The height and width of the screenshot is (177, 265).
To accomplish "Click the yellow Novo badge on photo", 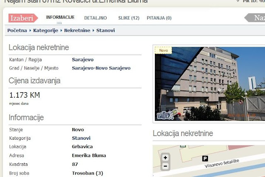I will point(164,50).
